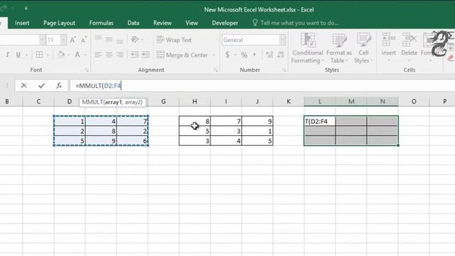
Task: Select Middle Align icon
Action: click(109, 39)
